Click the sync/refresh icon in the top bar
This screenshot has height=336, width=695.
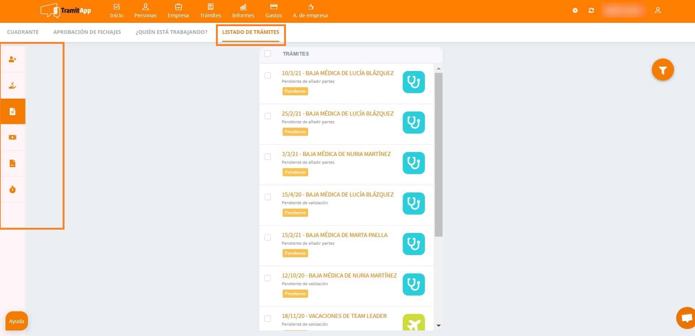591,10
